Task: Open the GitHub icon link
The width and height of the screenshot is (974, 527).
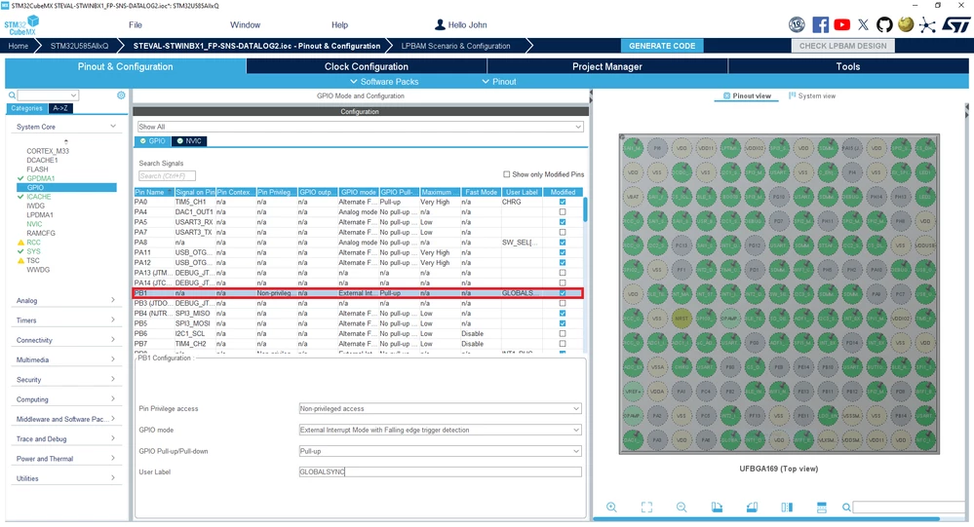Action: click(x=884, y=24)
